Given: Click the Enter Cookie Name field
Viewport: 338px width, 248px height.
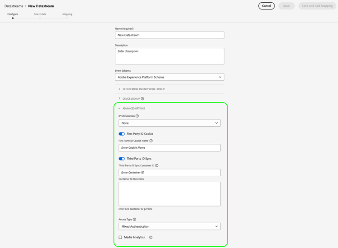Looking at the screenshot, I should (x=169, y=148).
